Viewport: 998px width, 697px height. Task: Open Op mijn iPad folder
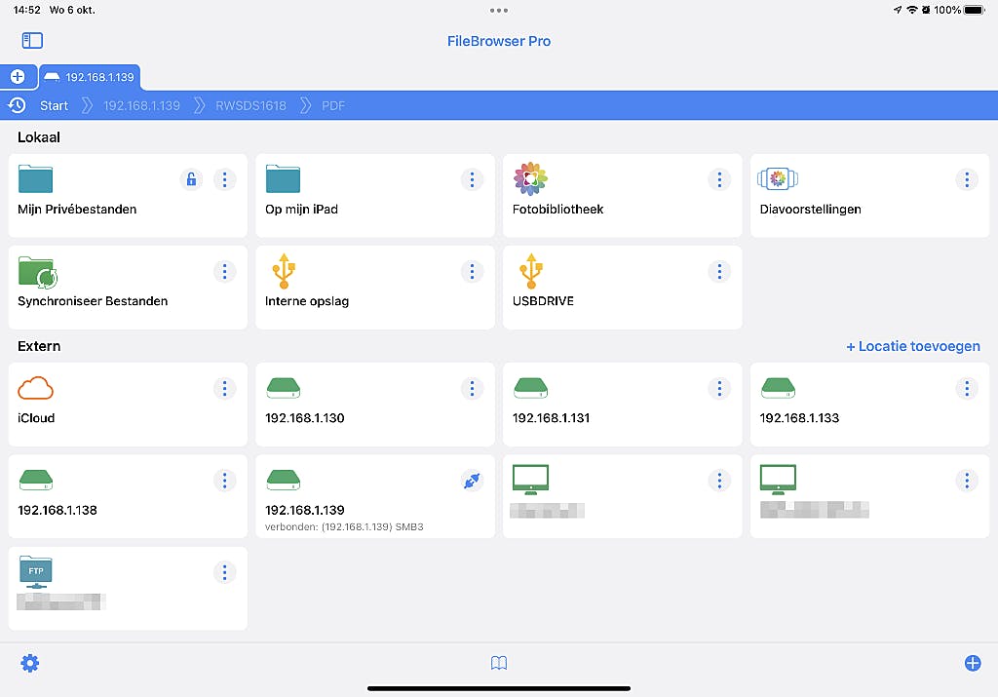(x=375, y=195)
